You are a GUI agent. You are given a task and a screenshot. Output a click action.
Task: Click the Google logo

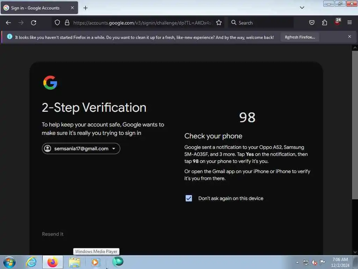(50, 83)
